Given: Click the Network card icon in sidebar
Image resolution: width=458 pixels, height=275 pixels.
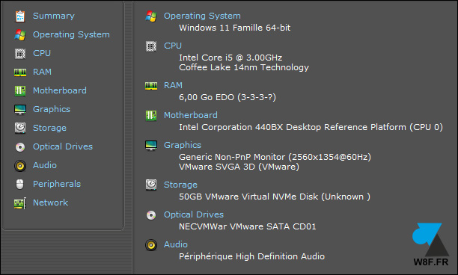Looking at the screenshot, I should [20, 203].
